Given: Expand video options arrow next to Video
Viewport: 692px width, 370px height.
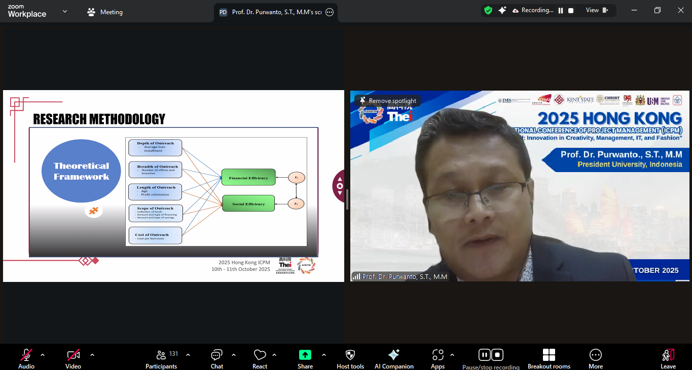Looking at the screenshot, I should 92,355.
